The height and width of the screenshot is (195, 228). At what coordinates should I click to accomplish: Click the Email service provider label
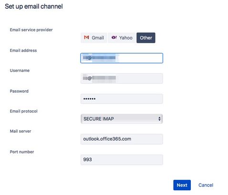tap(31, 30)
